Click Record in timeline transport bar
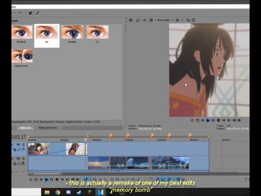The height and width of the screenshot is (196, 261). coord(31,180)
